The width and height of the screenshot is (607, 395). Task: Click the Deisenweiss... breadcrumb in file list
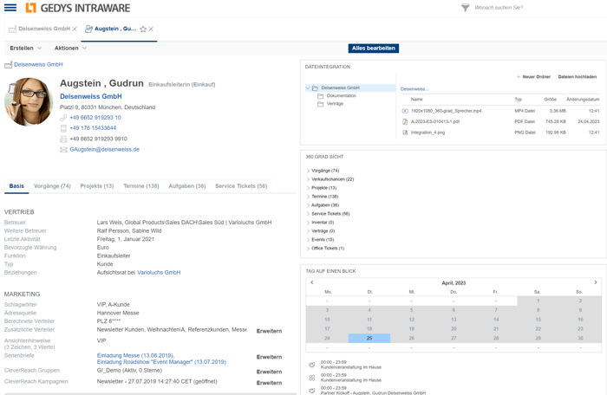[x=414, y=89]
